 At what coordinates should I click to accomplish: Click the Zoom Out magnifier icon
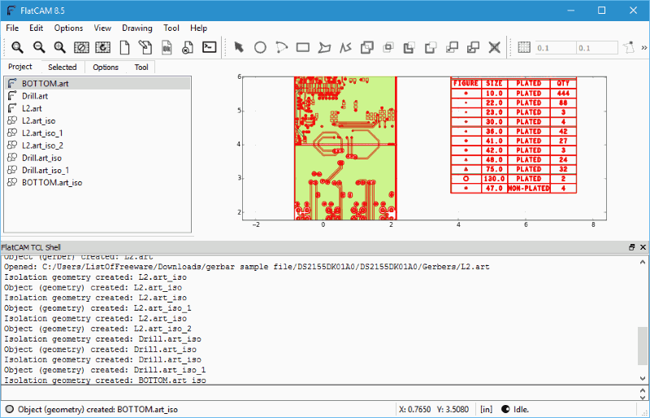pos(39,47)
